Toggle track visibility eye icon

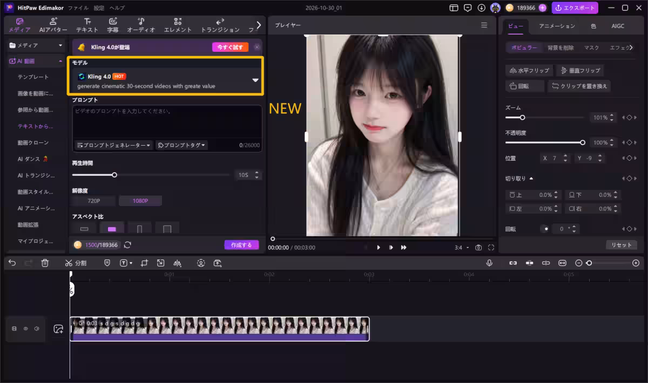(x=25, y=329)
